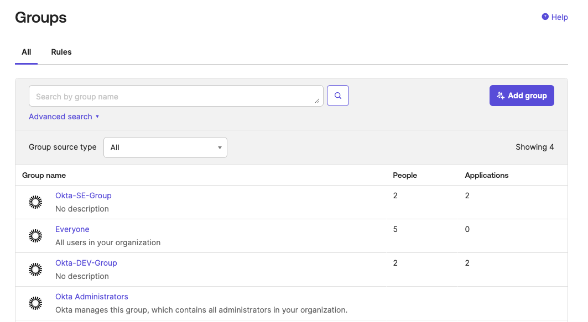The image size is (588, 322).
Task: Expand Advanced search options
Action: (x=64, y=117)
